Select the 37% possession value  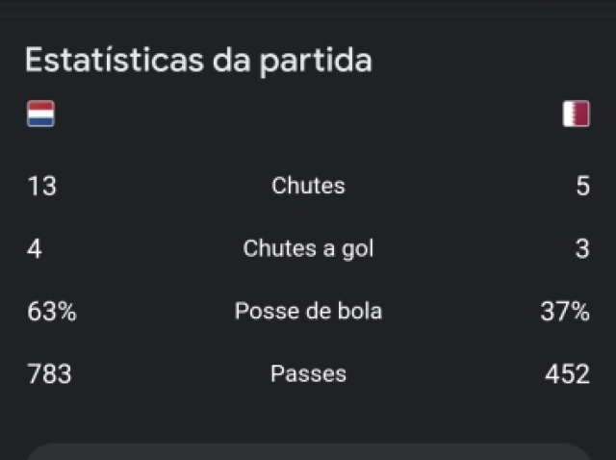565,311
